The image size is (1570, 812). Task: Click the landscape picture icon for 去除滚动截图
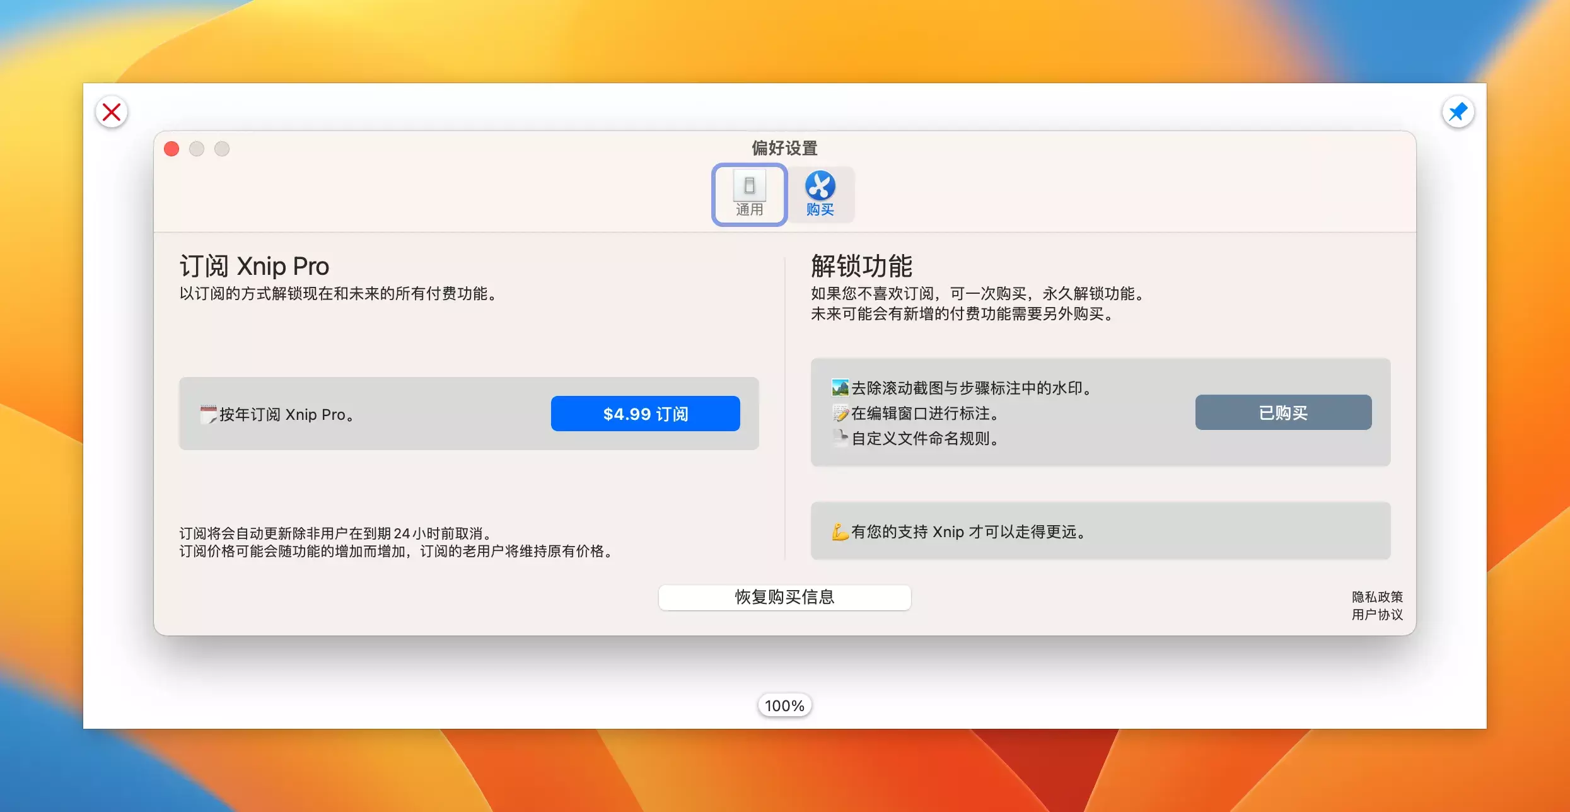click(840, 388)
